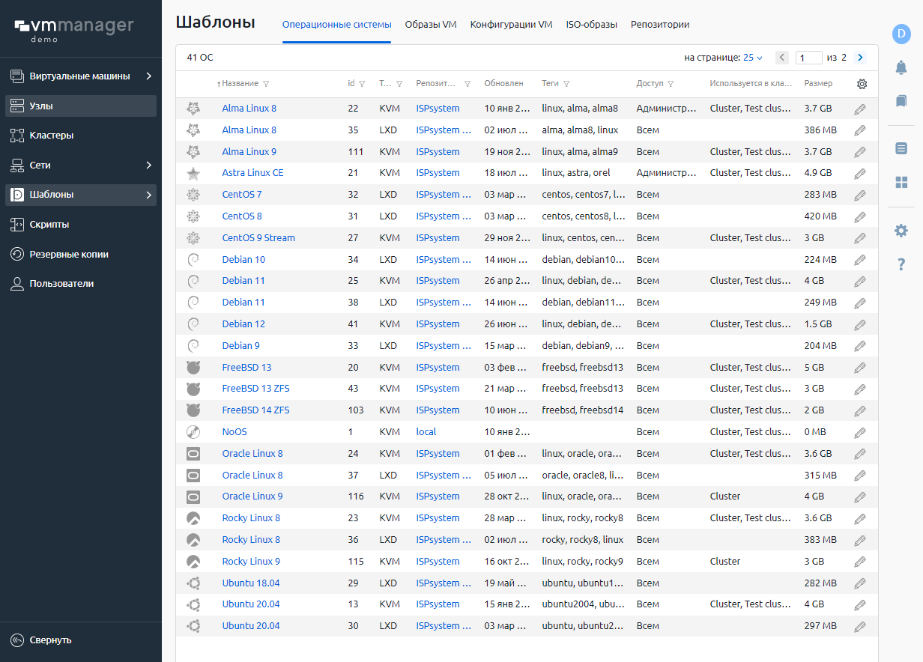923x662 pixels.
Task: Click the filter icon next to Теги column
Action: (566, 84)
